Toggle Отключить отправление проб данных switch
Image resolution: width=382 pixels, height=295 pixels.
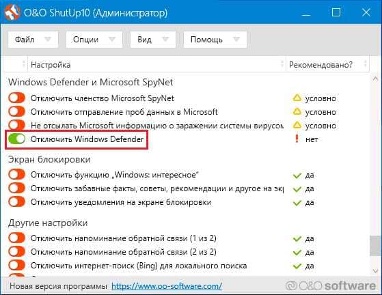[16, 112]
